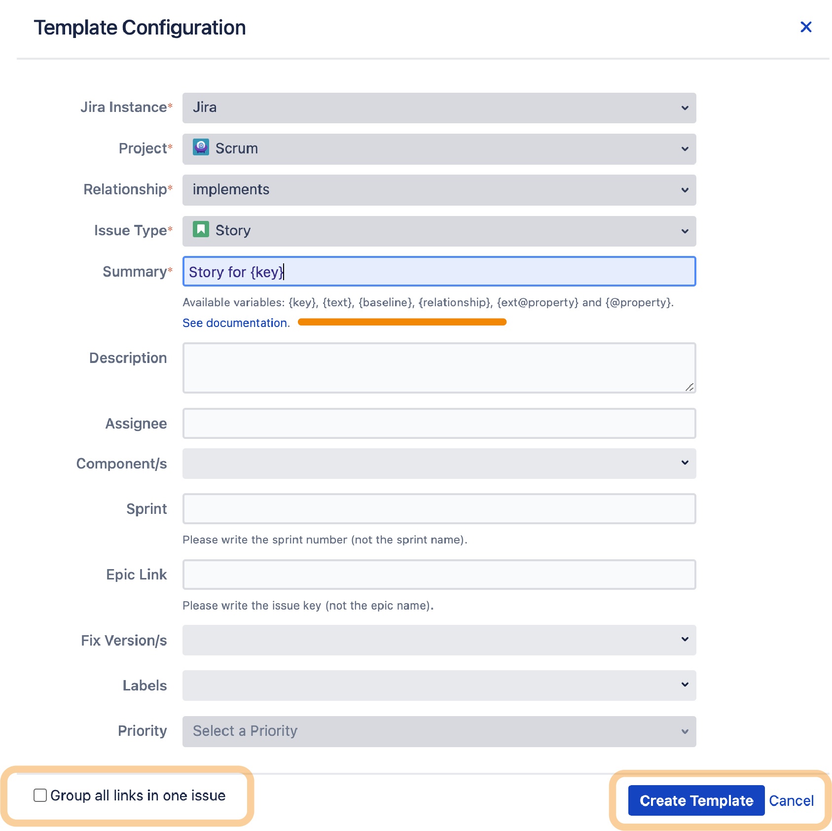Focus the Summary text field
The image size is (832, 831).
click(439, 272)
